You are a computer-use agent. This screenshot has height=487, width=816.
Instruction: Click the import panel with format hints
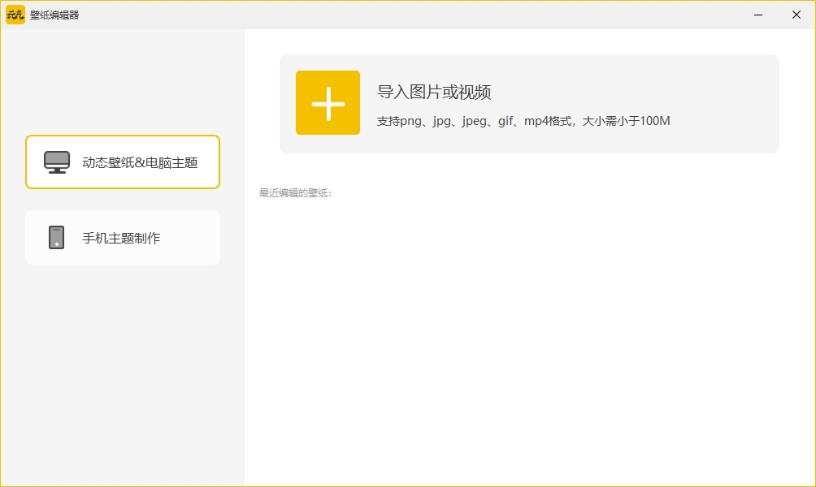pyautogui.click(x=528, y=103)
